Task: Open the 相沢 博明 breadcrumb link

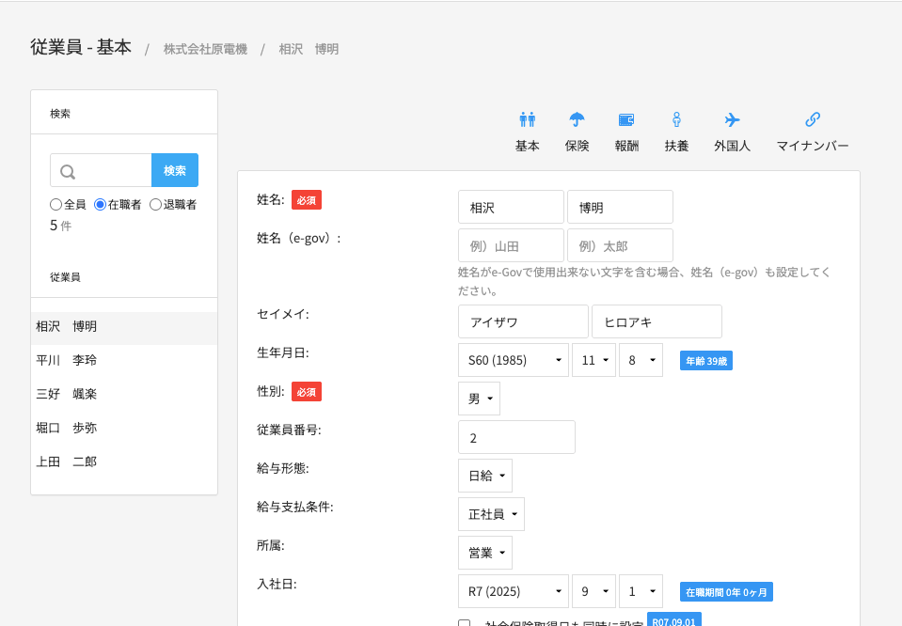Action: pyautogui.click(x=309, y=50)
